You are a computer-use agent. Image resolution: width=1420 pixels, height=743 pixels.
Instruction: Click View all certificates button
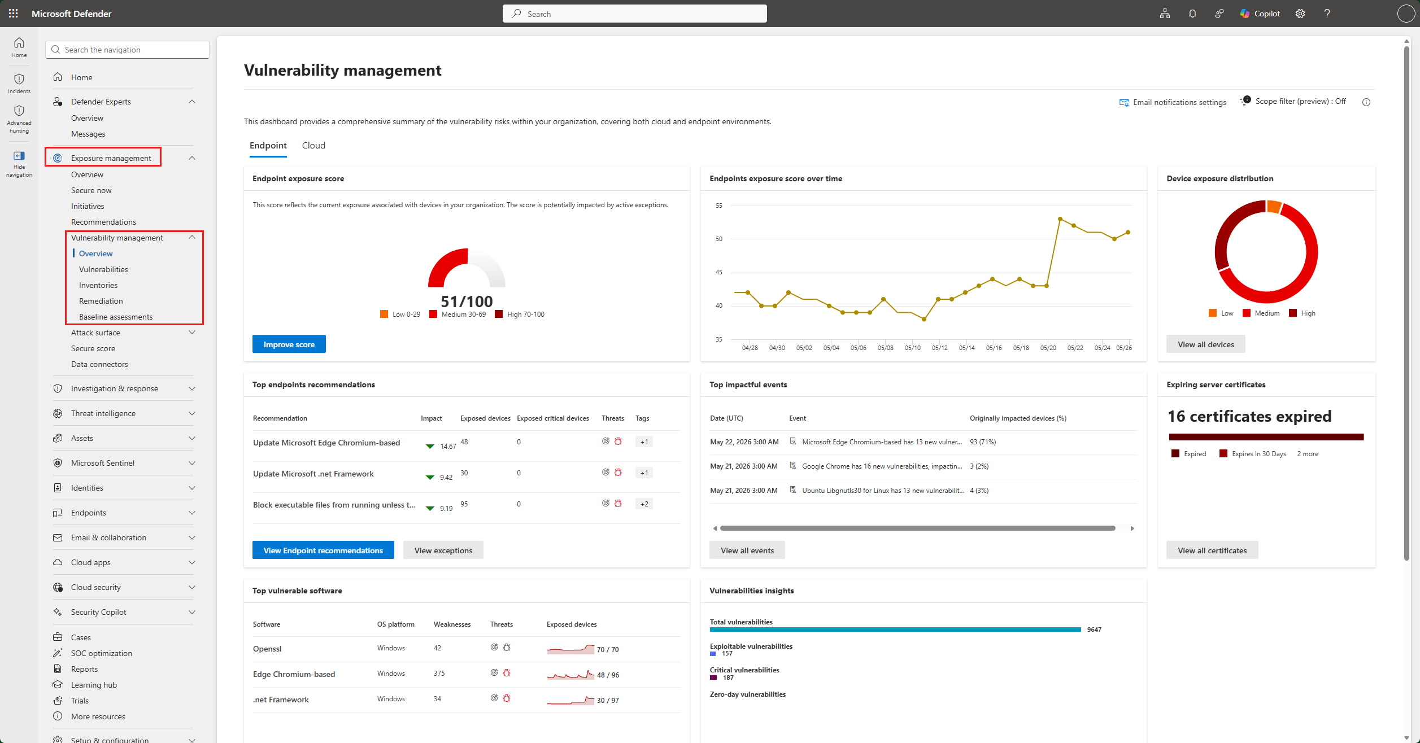1212,550
